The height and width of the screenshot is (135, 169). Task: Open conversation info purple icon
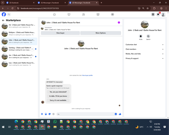[119, 23]
